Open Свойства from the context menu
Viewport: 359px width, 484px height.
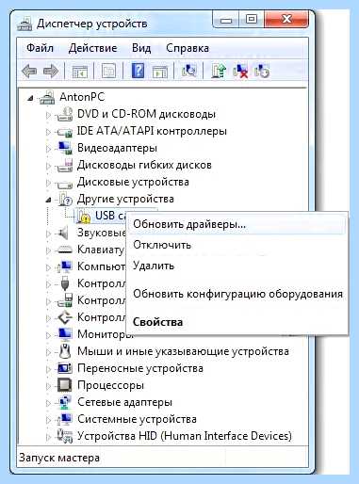coord(237,322)
